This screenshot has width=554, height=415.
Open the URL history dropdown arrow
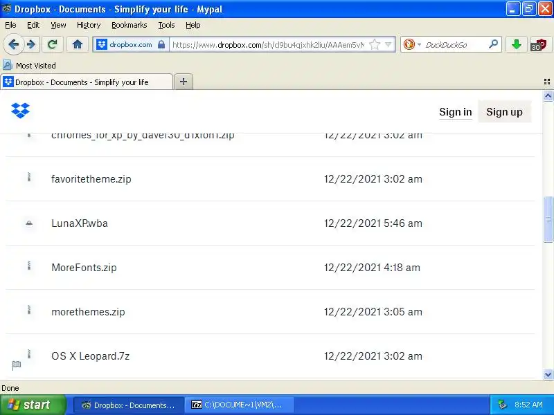(x=388, y=44)
